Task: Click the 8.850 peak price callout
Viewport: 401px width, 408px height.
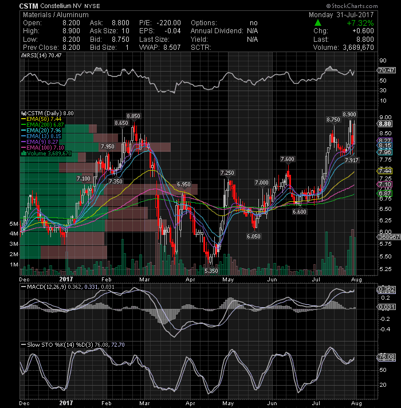Action: (x=133, y=116)
